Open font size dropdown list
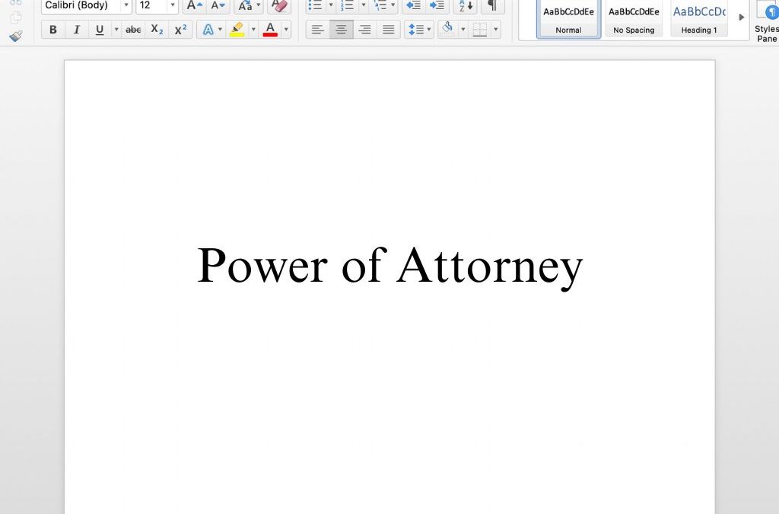 (x=173, y=5)
